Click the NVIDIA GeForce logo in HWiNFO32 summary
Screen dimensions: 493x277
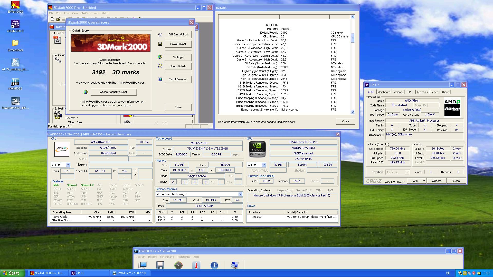click(x=257, y=149)
